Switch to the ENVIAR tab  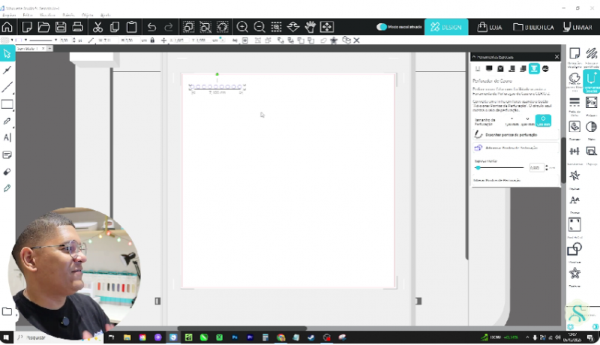click(x=577, y=27)
